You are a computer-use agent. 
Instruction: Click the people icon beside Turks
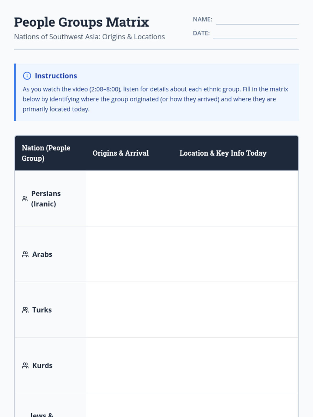25,310
